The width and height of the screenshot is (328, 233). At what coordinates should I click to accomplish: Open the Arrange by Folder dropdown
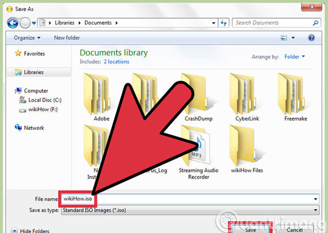pos(295,56)
